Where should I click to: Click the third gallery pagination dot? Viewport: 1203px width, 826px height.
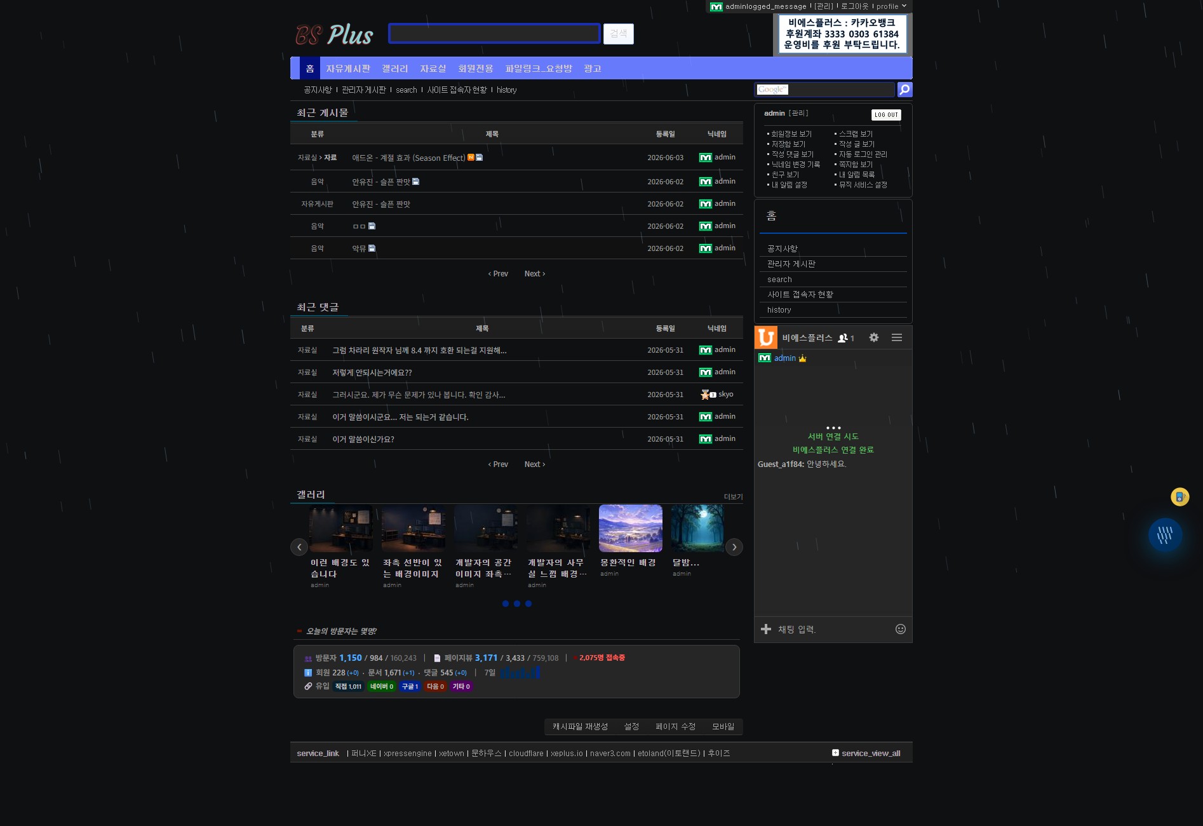coord(528,604)
